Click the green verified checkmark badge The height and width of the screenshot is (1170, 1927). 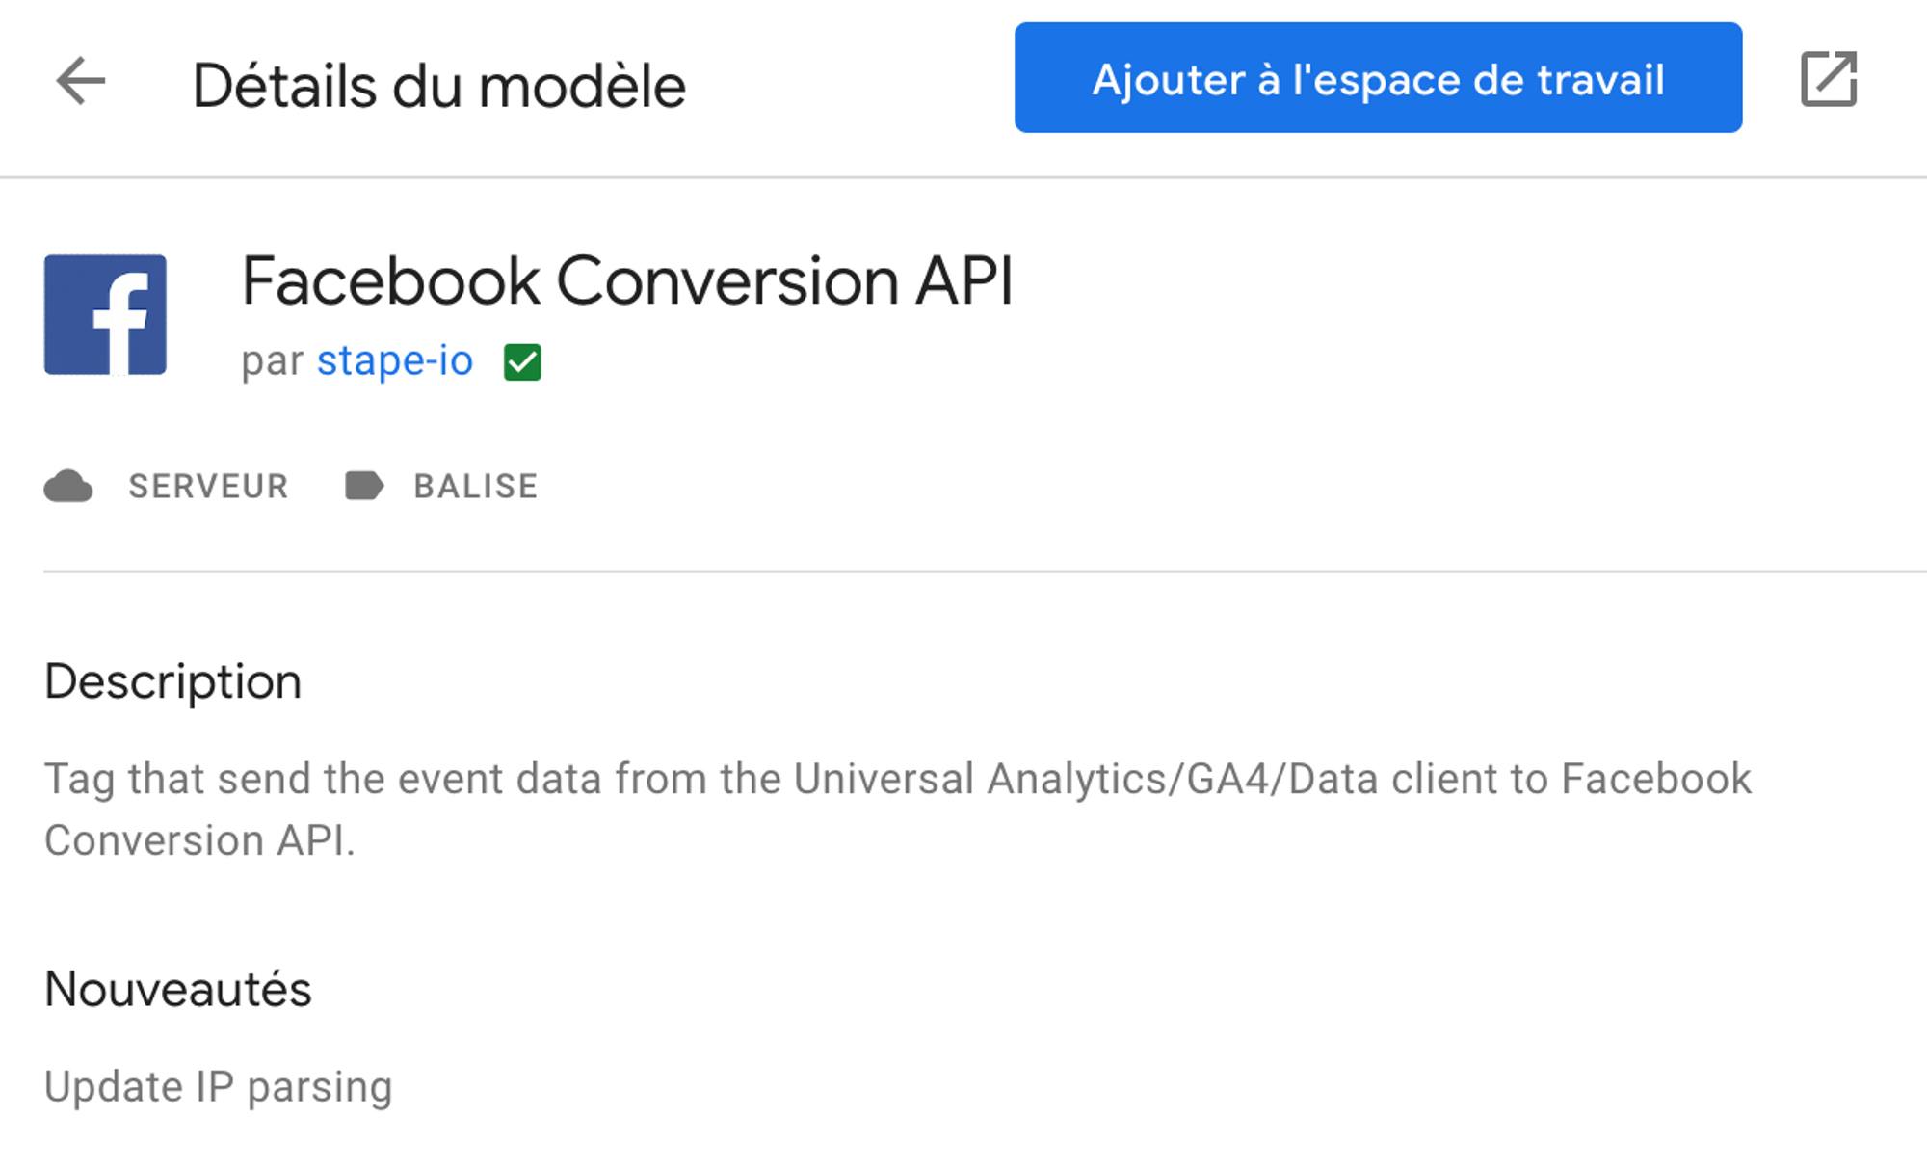point(522,362)
